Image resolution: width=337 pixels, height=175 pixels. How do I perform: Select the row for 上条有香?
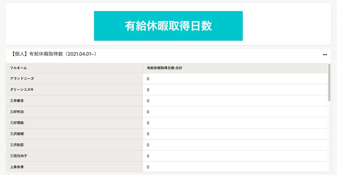click(17, 167)
